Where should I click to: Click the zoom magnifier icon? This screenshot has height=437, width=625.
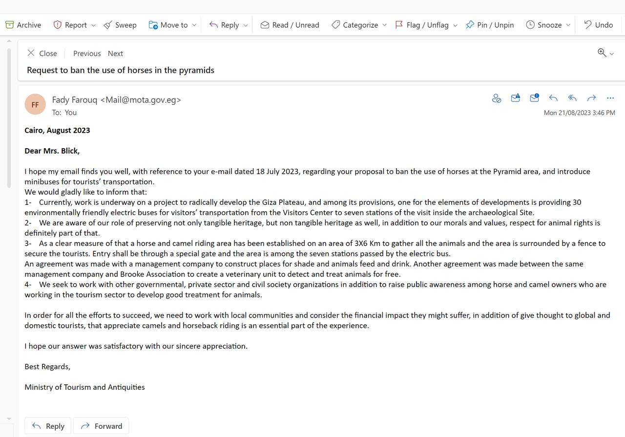[x=602, y=53]
